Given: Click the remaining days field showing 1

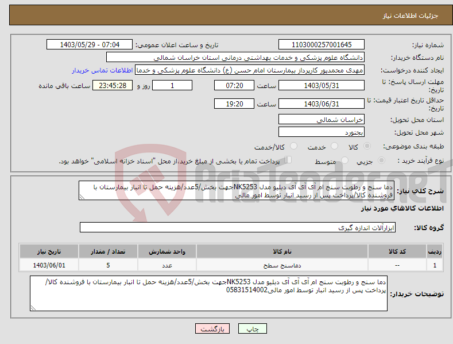Looking at the screenshot, I should [172, 85].
